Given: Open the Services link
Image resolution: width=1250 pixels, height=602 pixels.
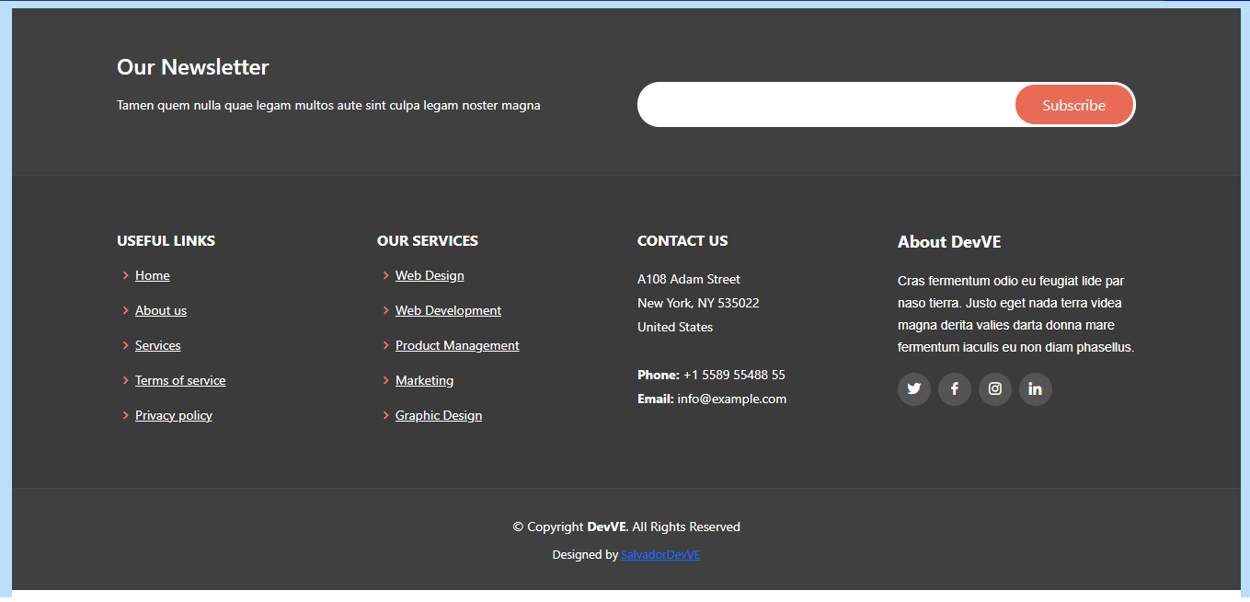Looking at the screenshot, I should coord(157,345).
